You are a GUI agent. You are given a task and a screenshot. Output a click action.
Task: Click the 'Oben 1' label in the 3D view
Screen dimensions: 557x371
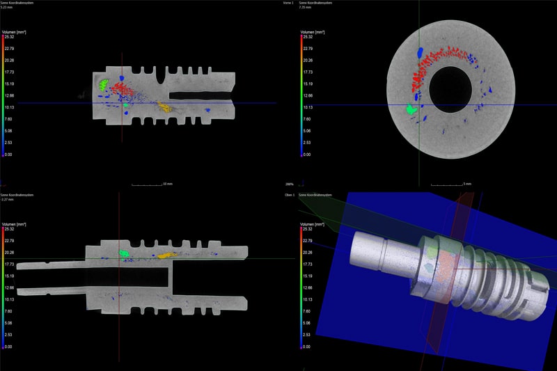click(x=285, y=196)
